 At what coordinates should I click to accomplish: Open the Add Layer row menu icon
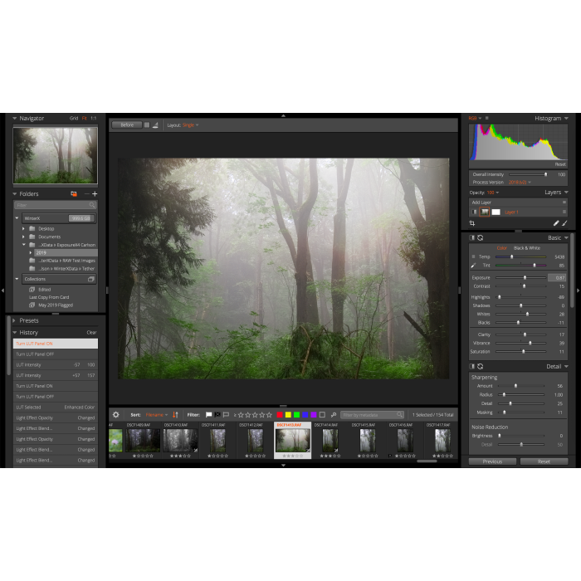[x=564, y=203]
